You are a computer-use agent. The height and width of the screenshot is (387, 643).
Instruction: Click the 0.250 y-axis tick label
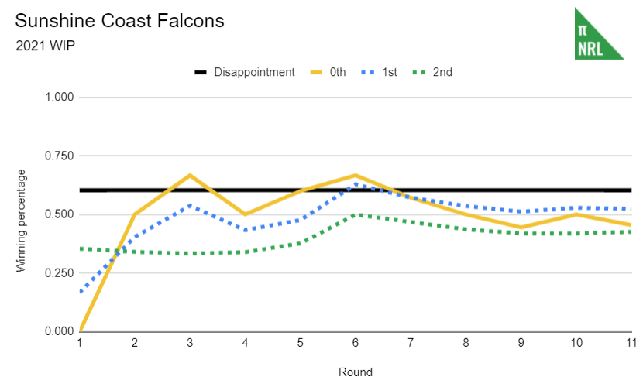60,273
